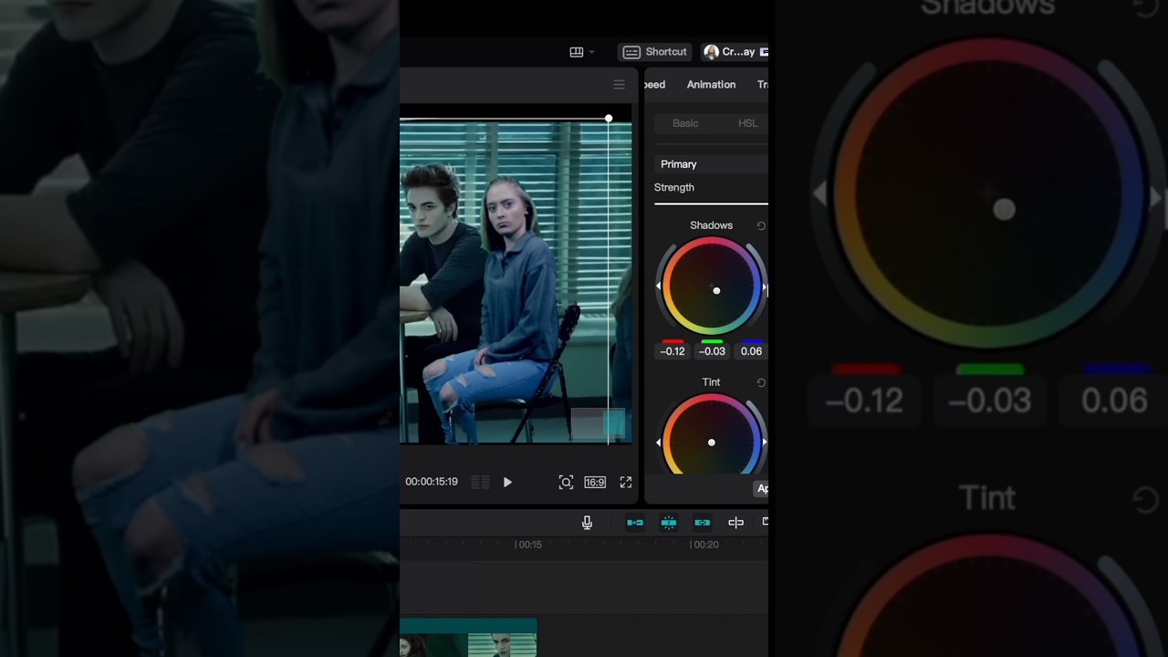This screenshot has width=1168, height=657.
Task: Enter fullscreen preview mode
Action: [x=626, y=482]
